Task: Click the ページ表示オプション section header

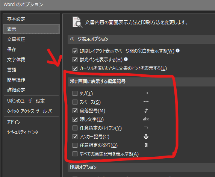Action: pos(141,39)
